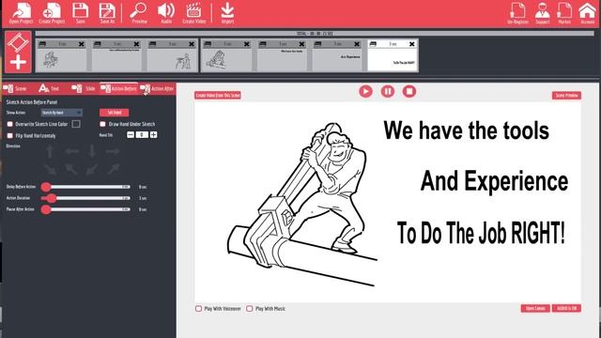Image resolution: width=601 pixels, height=338 pixels.
Task: Select the Action Before tab
Action: tap(119, 88)
